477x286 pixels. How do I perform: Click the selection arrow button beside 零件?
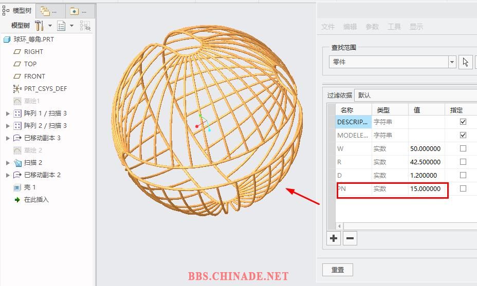(465, 62)
